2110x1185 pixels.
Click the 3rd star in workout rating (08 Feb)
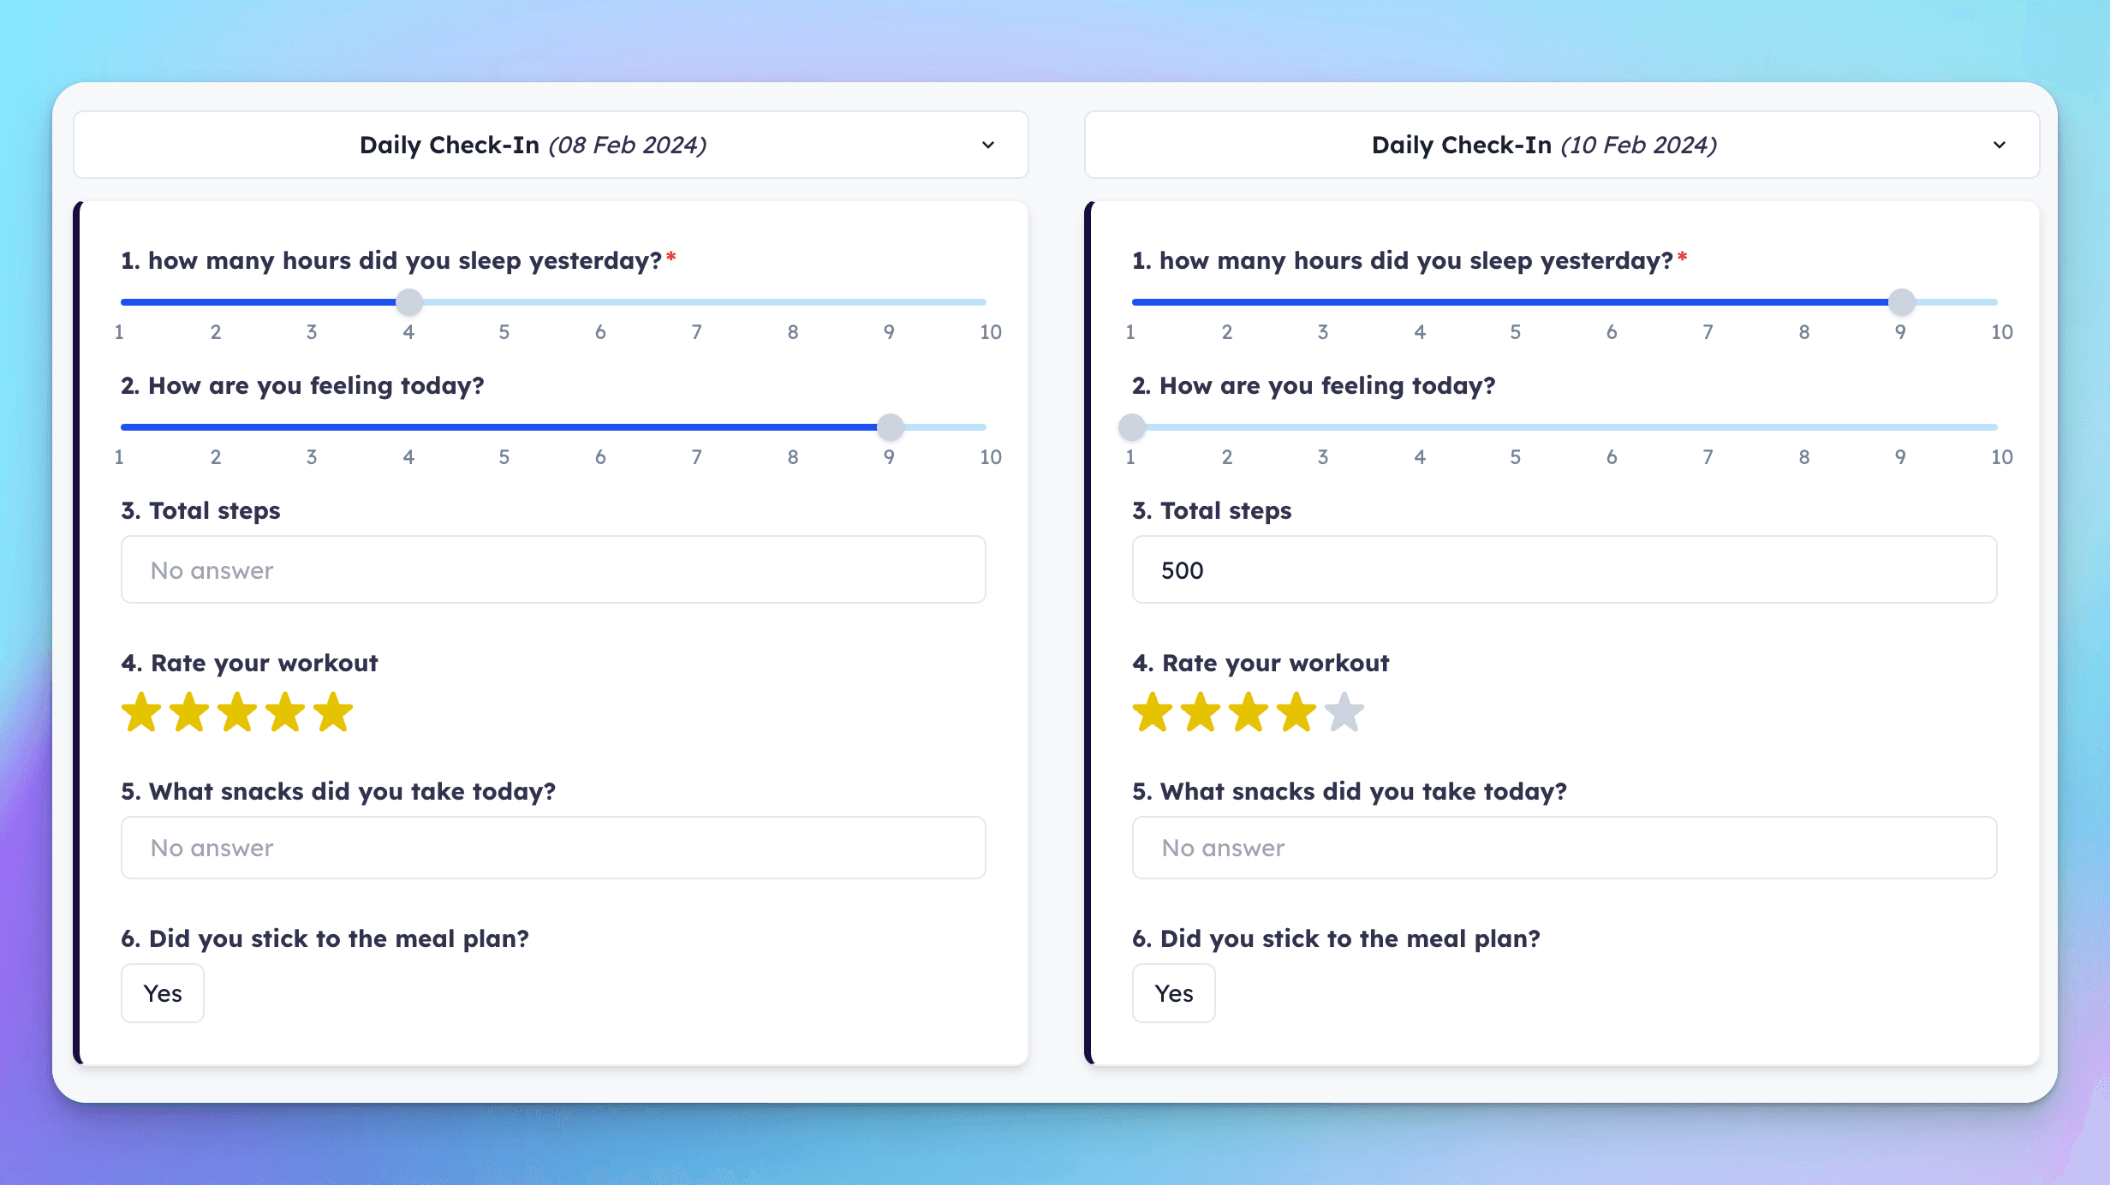[x=236, y=712]
